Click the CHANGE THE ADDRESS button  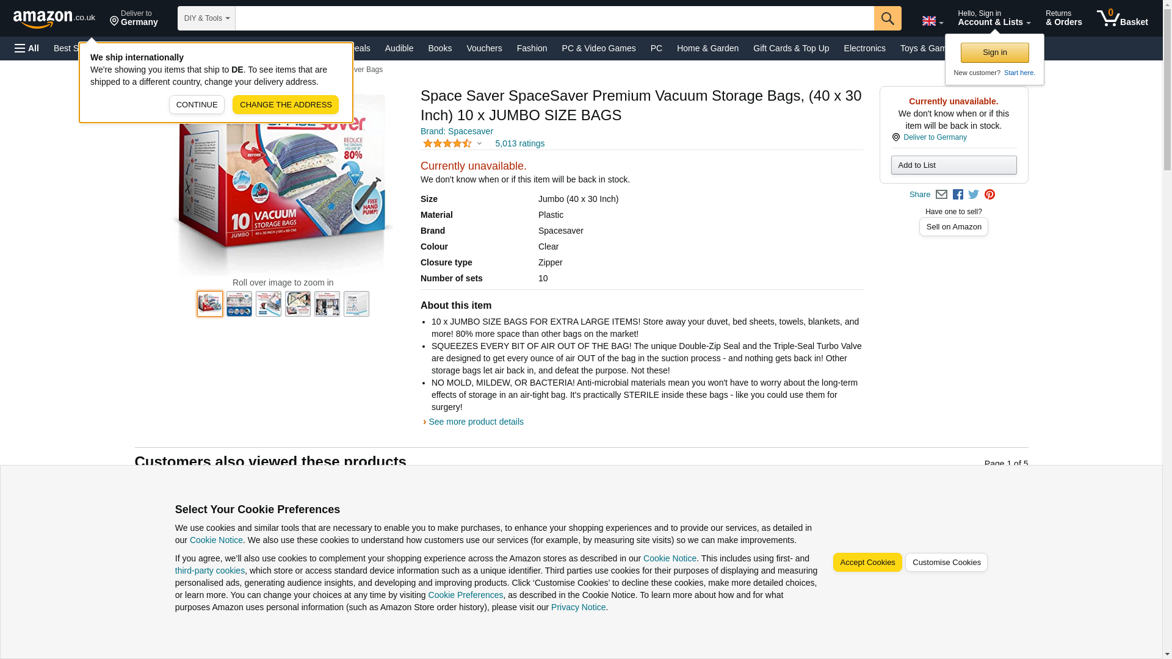286,104
